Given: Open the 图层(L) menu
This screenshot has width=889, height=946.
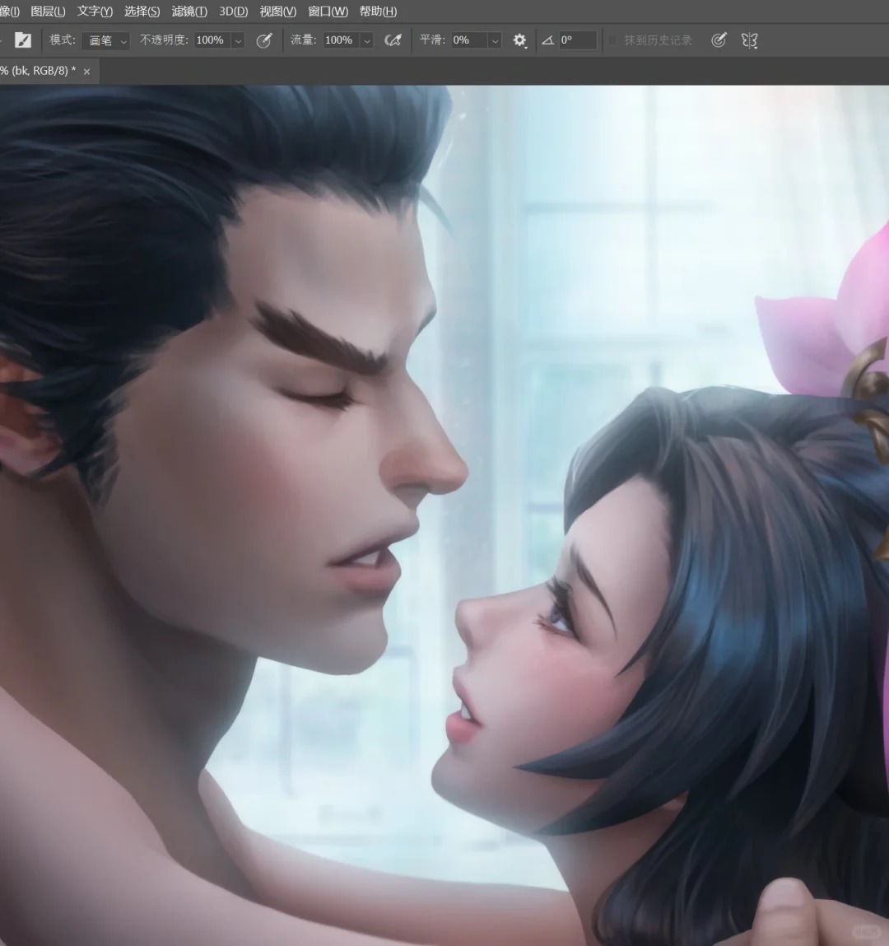Looking at the screenshot, I should pyautogui.click(x=48, y=12).
